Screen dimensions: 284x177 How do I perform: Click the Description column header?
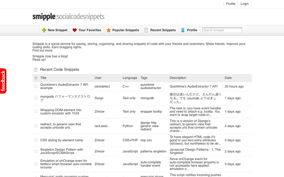pos(178,78)
